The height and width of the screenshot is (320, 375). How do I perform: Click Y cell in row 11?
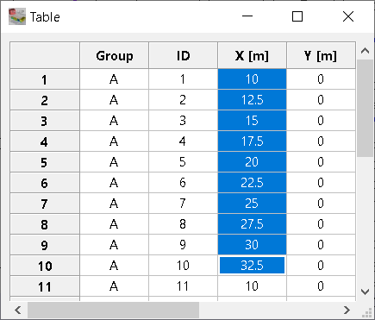[x=321, y=286]
